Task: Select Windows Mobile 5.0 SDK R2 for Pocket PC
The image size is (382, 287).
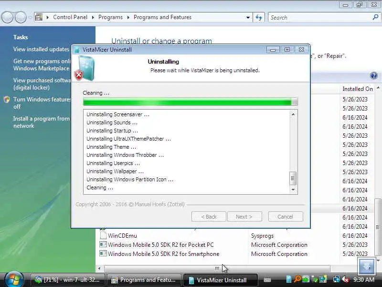Action: [235, 245]
